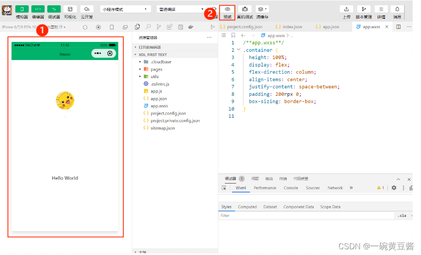Image resolution: width=421 pixels, height=255 pixels.
Task: Open editor more actions menu
Action: tap(409, 27)
